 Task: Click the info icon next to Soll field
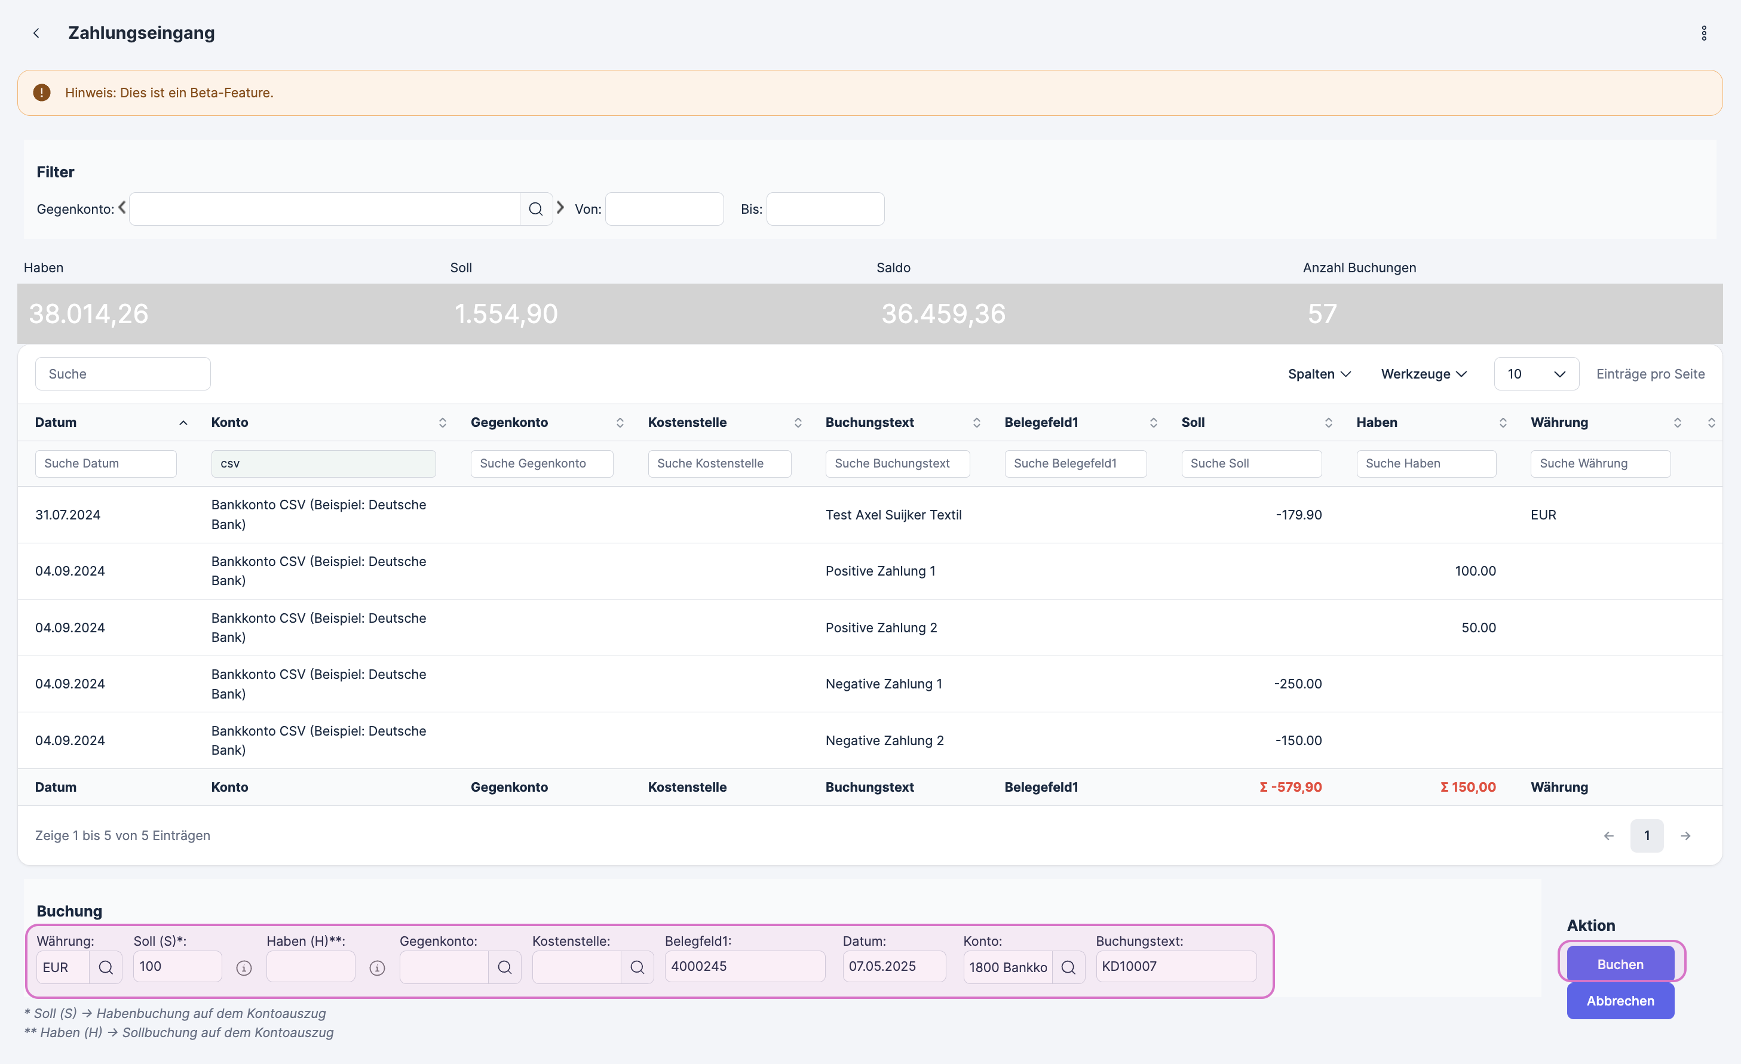click(x=244, y=968)
